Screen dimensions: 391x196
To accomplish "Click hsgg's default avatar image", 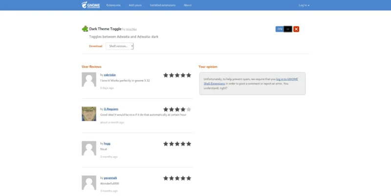I will tap(89, 149).
